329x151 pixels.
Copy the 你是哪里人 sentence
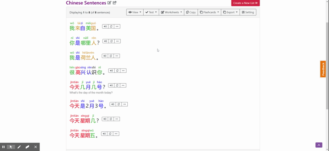tap(111, 41)
